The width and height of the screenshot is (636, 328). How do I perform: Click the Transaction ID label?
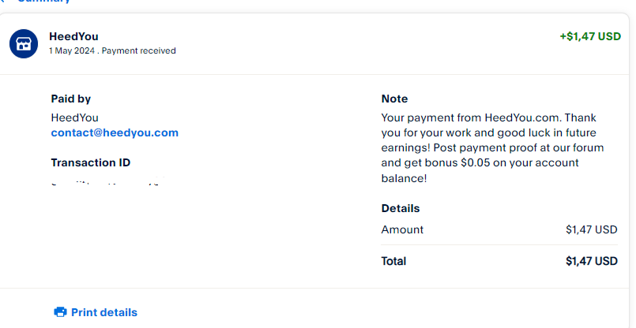pos(91,162)
